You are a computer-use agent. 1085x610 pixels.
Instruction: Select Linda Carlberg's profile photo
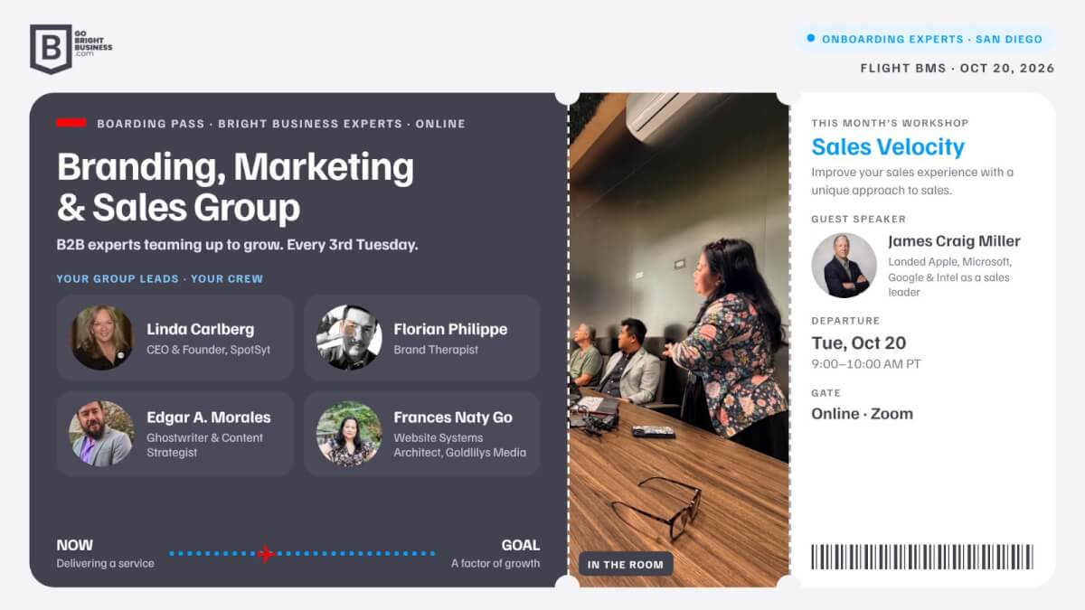pos(102,337)
